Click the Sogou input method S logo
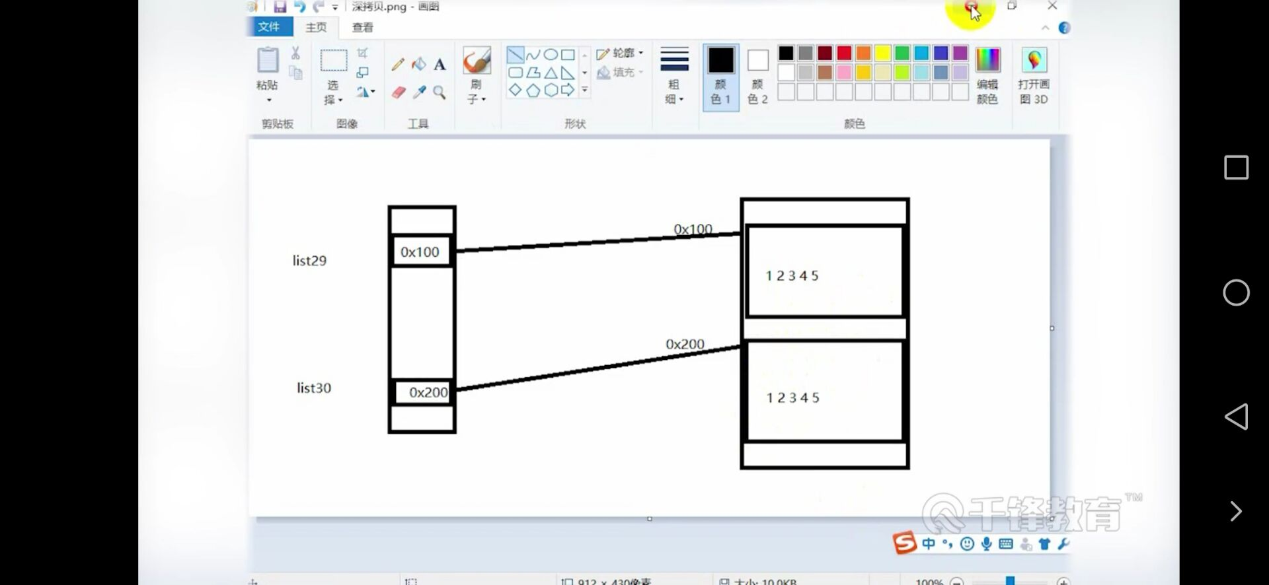Image resolution: width=1269 pixels, height=585 pixels. click(905, 543)
